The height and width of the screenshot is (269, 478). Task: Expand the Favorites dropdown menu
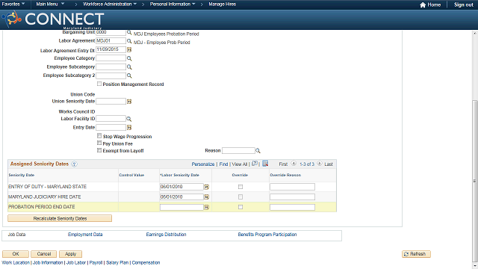13,4
